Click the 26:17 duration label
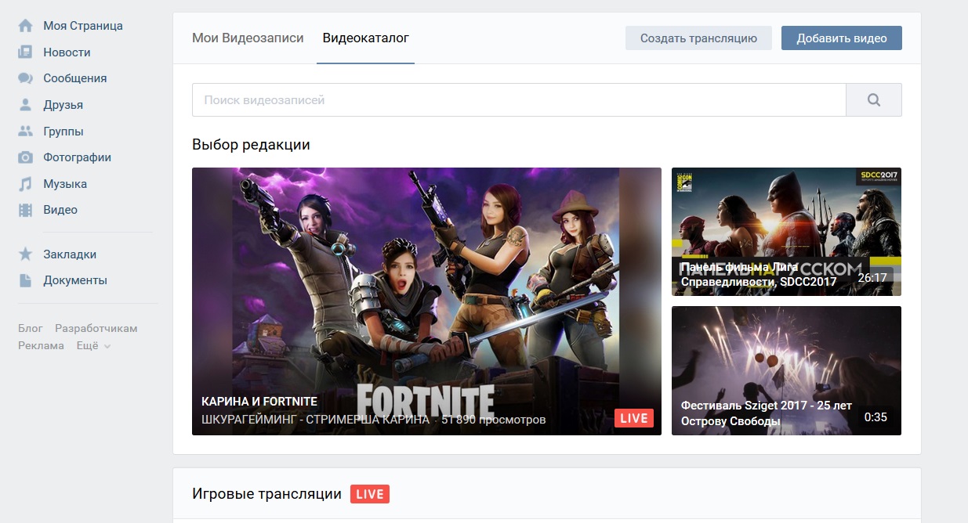This screenshot has width=968, height=523. (x=872, y=278)
